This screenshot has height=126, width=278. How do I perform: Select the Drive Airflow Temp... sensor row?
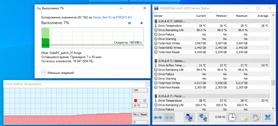coord(211,65)
